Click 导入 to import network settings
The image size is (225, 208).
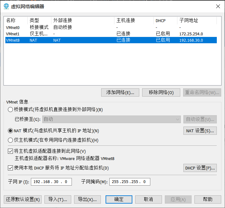[x=58, y=199]
